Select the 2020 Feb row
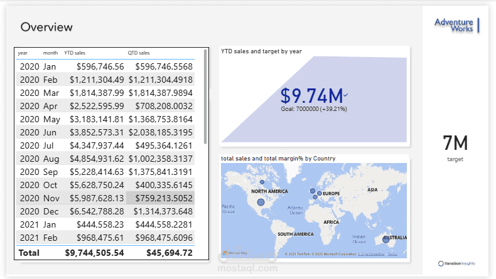Viewport: 496px width, 279px height. tap(105, 80)
